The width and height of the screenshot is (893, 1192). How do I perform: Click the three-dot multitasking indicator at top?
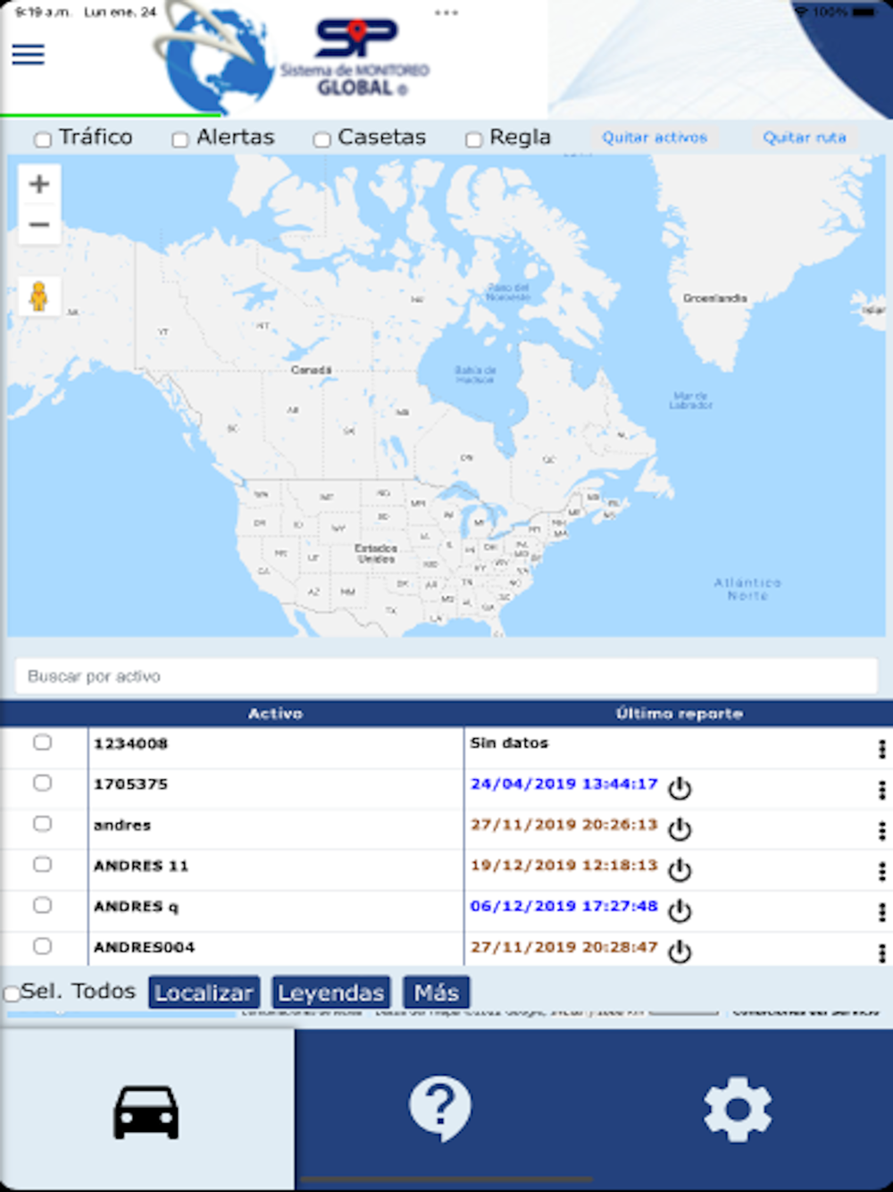[x=446, y=13]
